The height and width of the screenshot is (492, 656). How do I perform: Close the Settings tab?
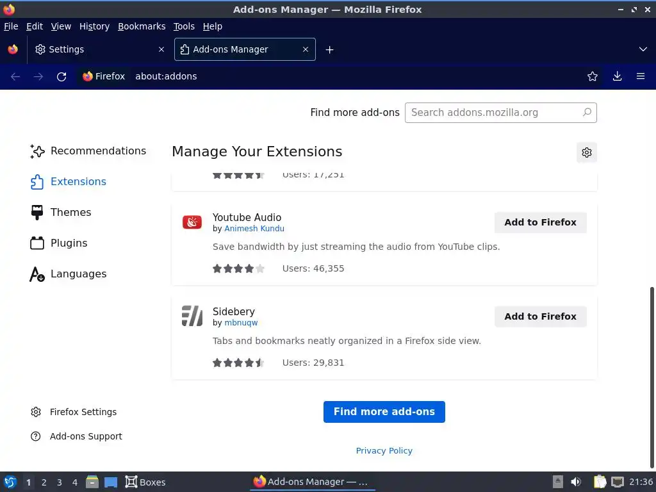tap(161, 49)
